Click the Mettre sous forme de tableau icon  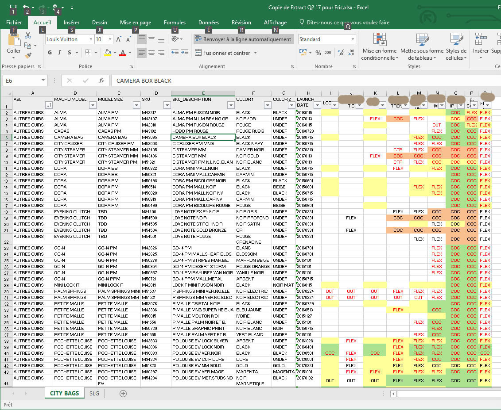point(422,39)
